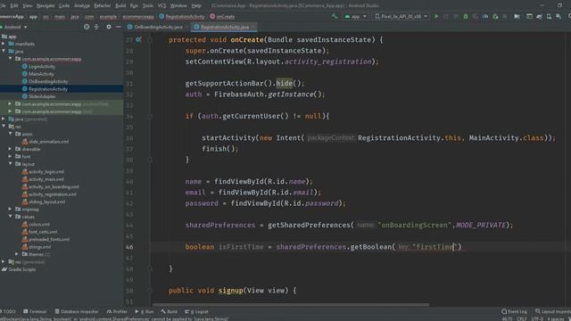Toggle the code fold marker on line 27
The image size is (571, 321).
tap(149, 39)
